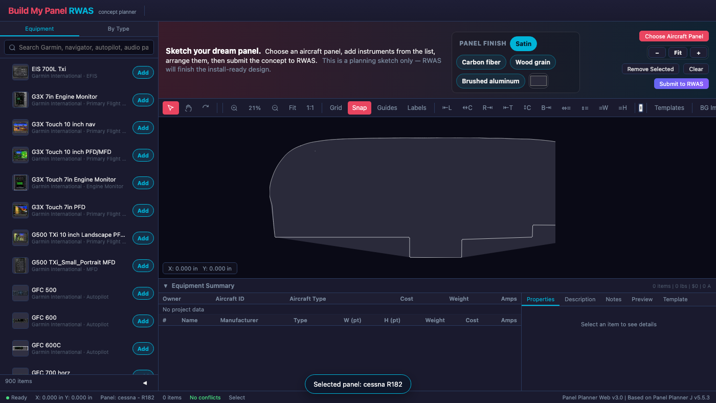This screenshot has height=403, width=716.
Task: Select the arrow pointer tool
Action: pyautogui.click(x=171, y=108)
